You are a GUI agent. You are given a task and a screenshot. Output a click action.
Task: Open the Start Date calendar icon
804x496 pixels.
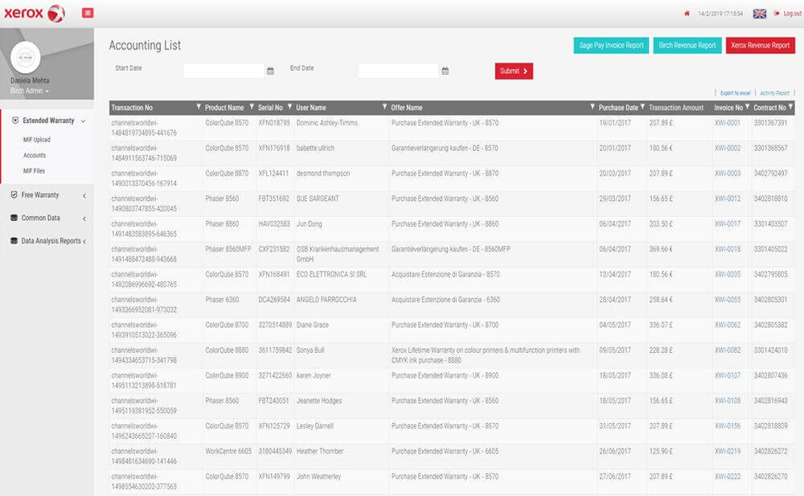click(x=270, y=71)
